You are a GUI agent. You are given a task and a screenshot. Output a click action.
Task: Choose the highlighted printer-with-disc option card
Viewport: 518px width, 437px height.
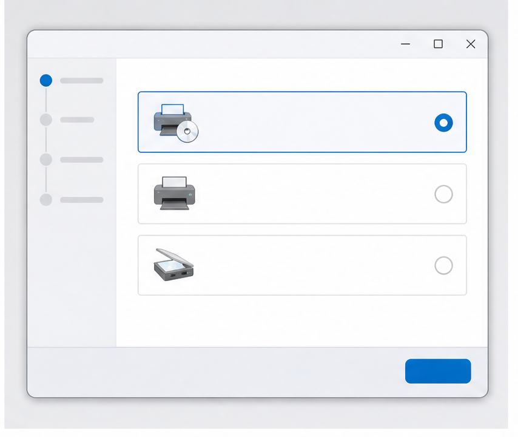click(x=302, y=122)
